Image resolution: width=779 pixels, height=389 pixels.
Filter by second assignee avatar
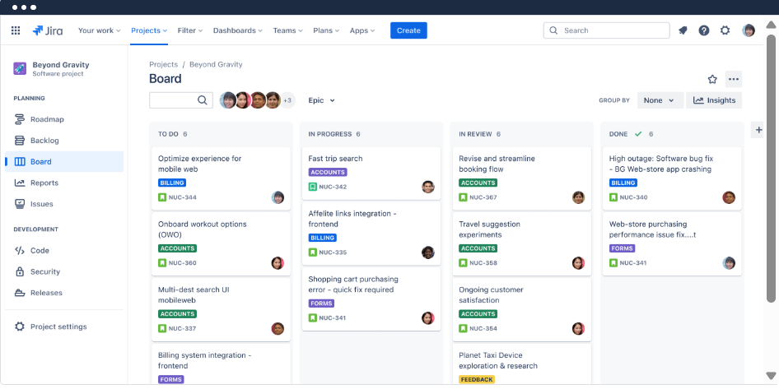243,100
